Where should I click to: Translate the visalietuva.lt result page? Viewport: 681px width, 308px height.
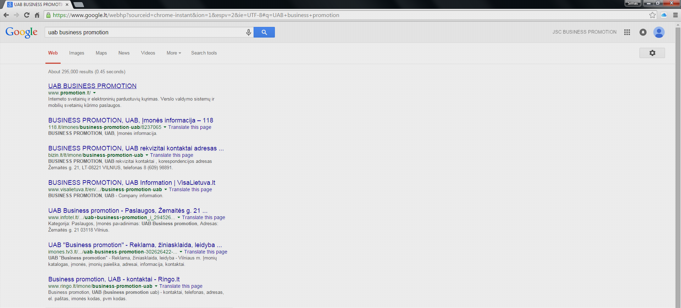pyautogui.click(x=190, y=189)
